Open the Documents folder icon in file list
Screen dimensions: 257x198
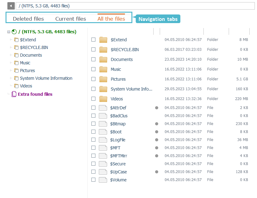tap(103, 59)
